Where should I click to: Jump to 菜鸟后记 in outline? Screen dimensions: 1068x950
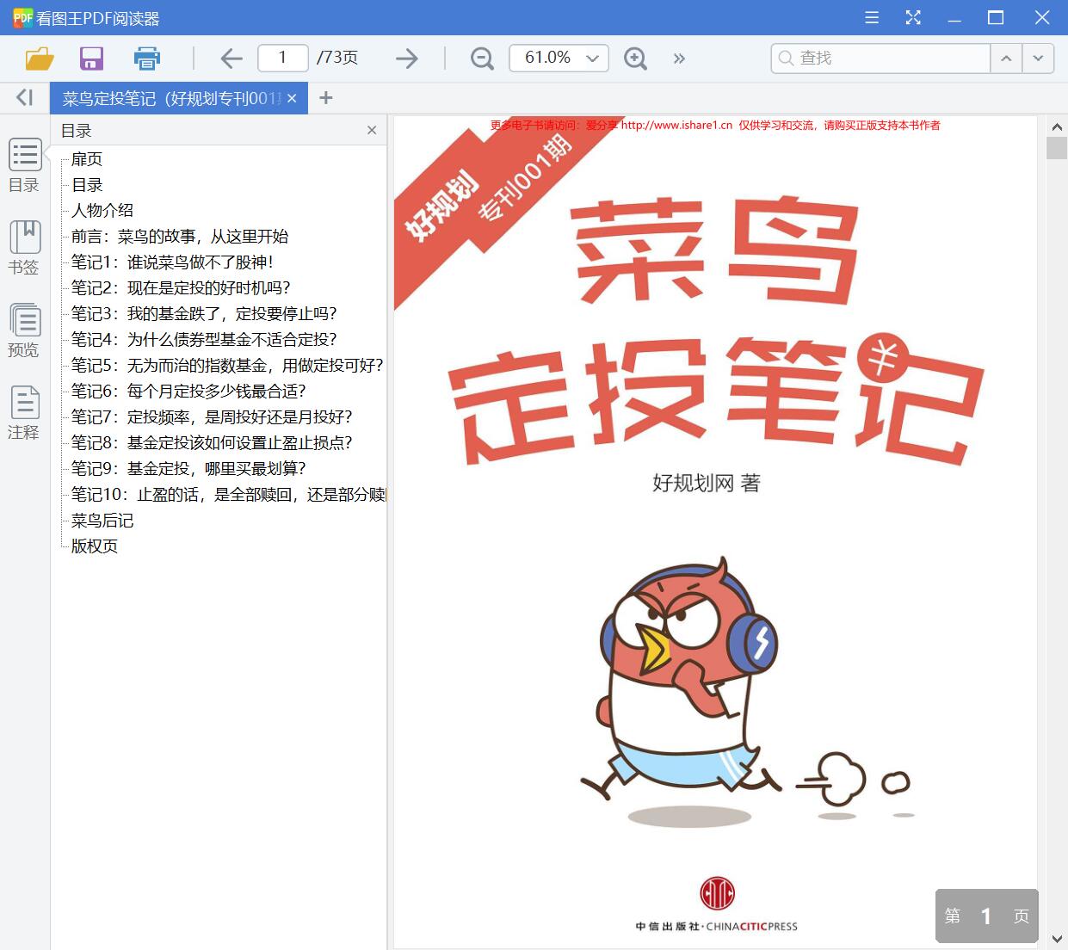point(102,521)
